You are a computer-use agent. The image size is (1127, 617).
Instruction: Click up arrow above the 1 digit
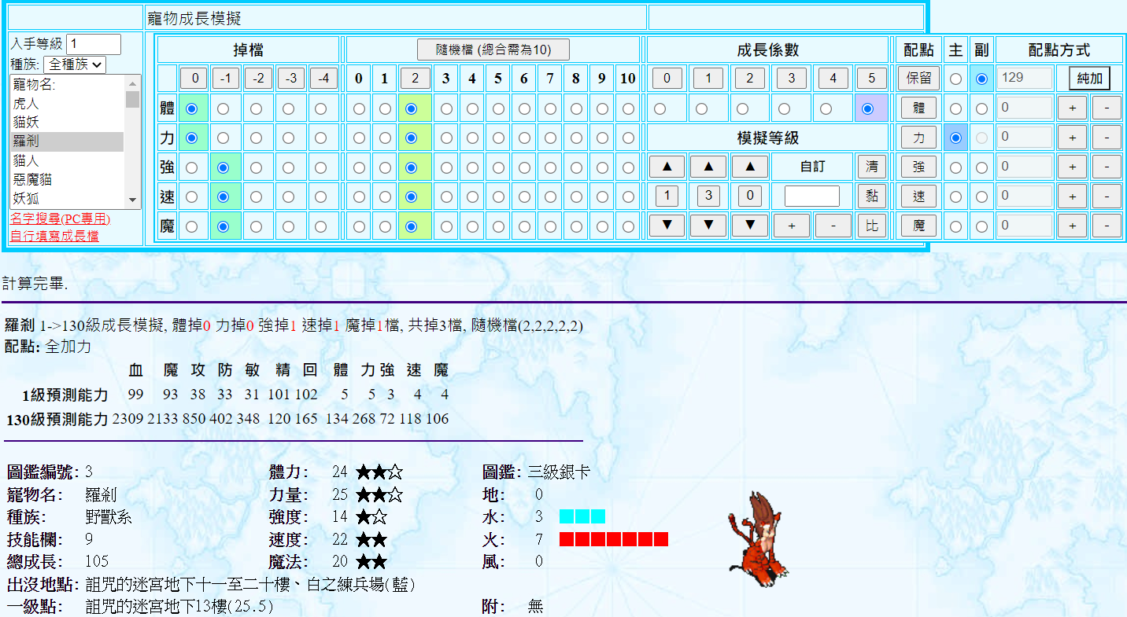pyautogui.click(x=667, y=167)
